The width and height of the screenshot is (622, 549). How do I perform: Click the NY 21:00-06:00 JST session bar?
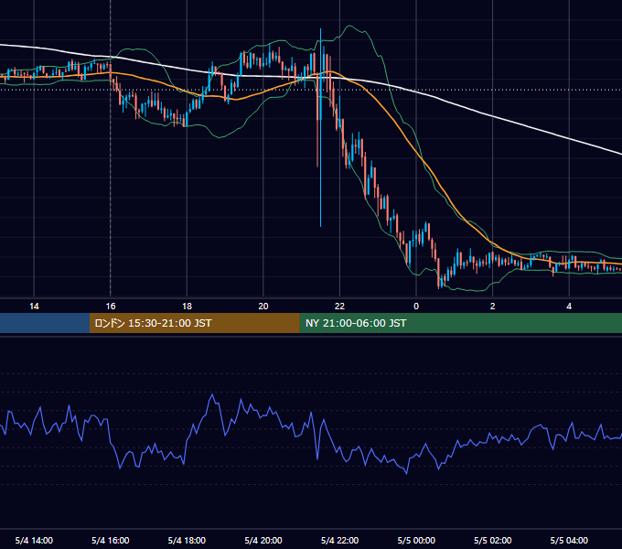[x=460, y=323]
